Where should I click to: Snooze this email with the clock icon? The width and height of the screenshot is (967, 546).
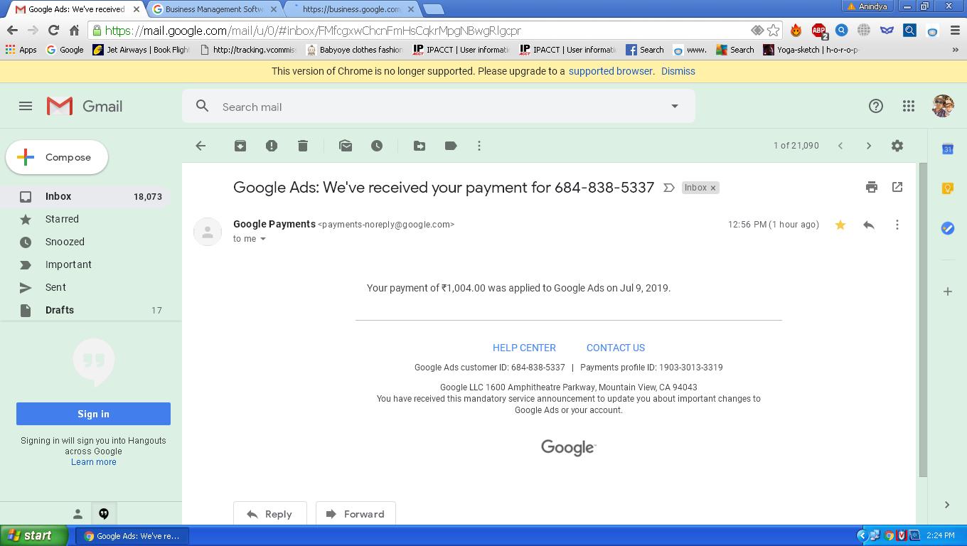point(377,146)
